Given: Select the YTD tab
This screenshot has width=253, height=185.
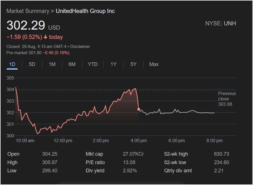Looking at the screenshot, I should [x=93, y=64].
